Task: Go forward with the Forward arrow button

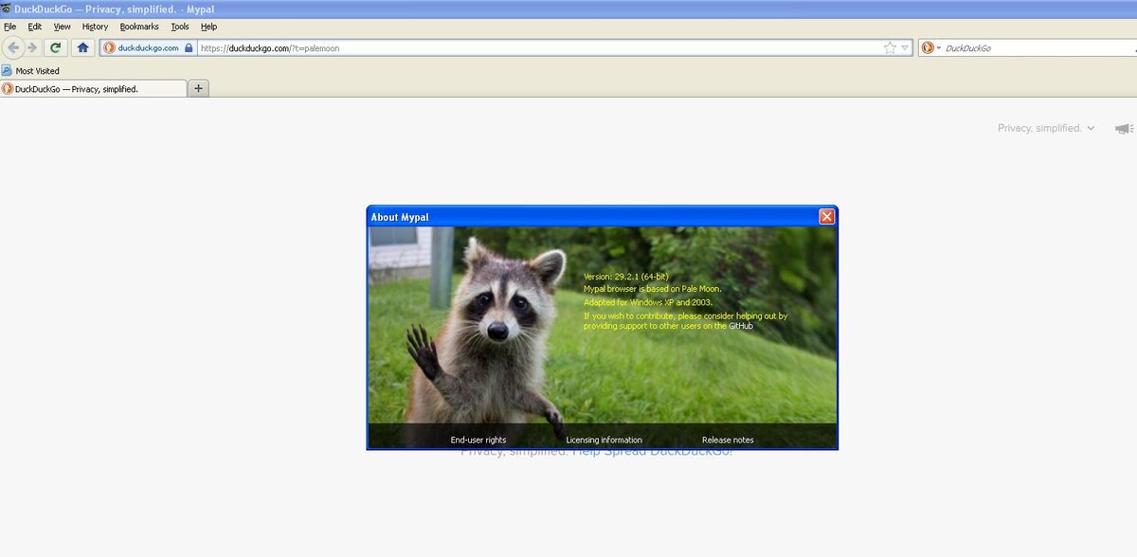Action: click(32, 47)
